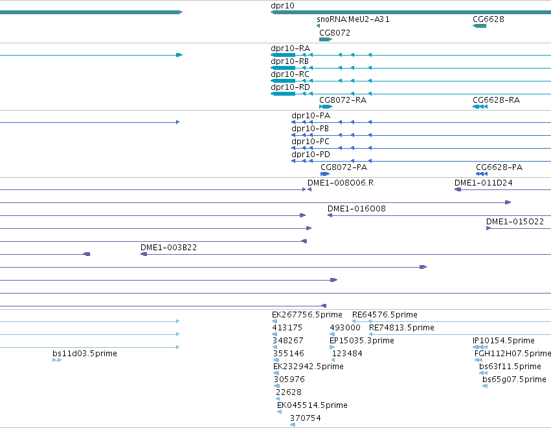Click EST EK267756.5prime

pos(307,315)
